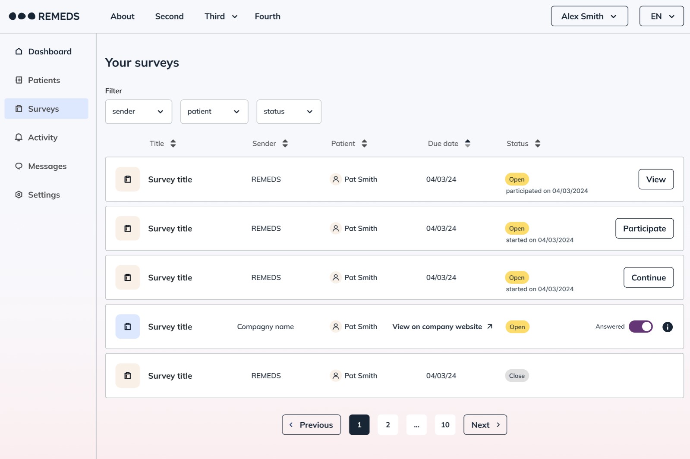This screenshot has width=690, height=459.
Task: Open the patient filter dropdown
Action: pos(214,112)
